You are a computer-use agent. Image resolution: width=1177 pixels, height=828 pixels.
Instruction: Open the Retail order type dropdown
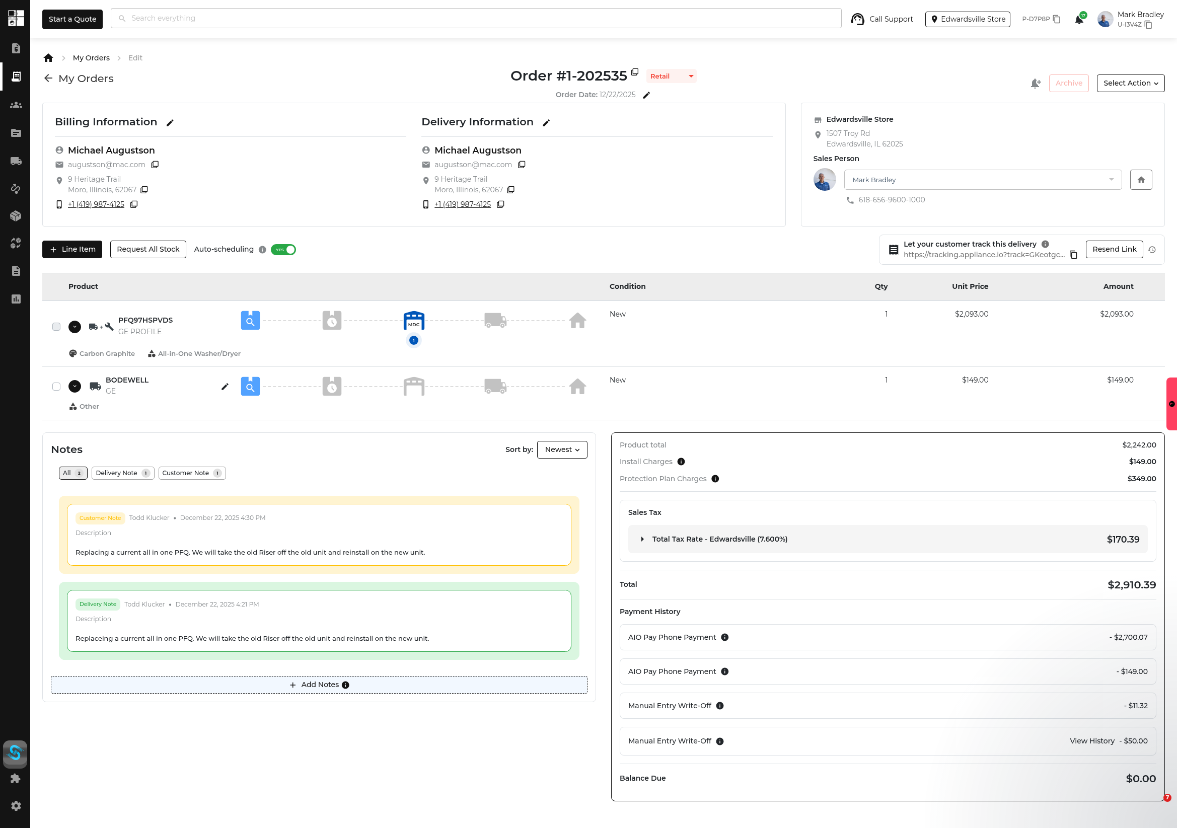click(x=671, y=77)
